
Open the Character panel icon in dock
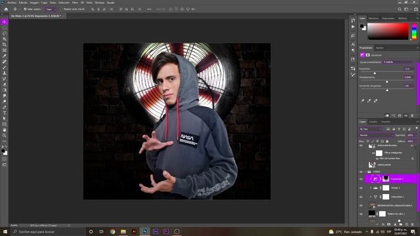pos(353,44)
